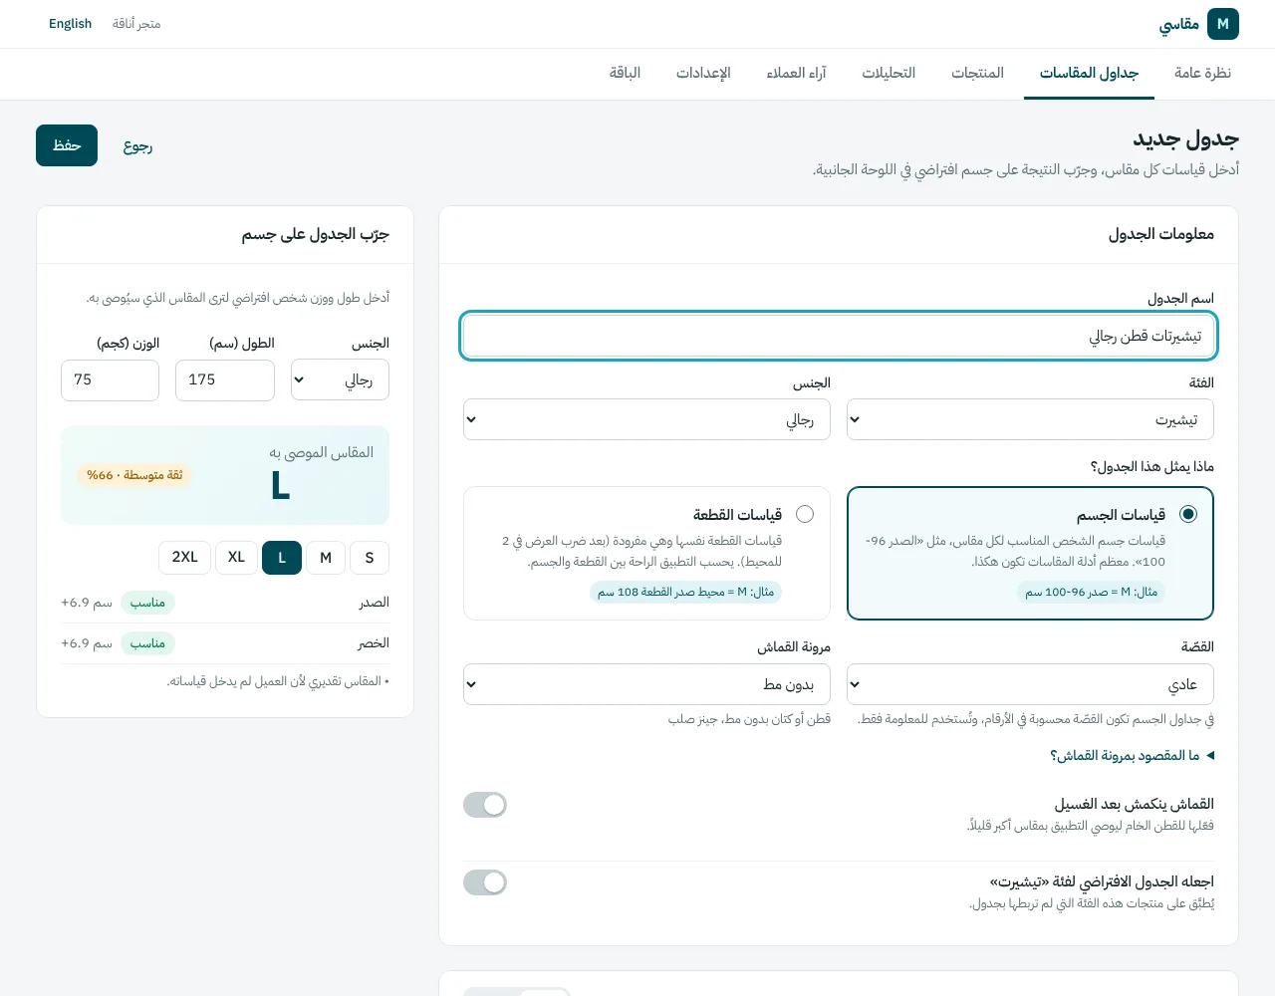Click the ثقة متوسطة confidence badge
1275x996 pixels.
[134, 476]
